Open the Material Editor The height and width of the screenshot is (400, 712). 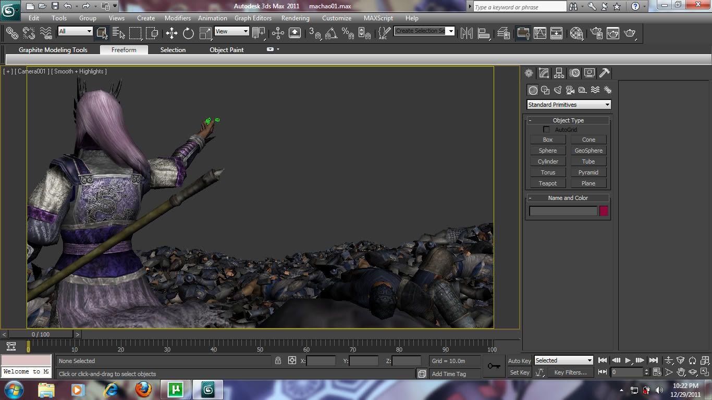(576, 33)
